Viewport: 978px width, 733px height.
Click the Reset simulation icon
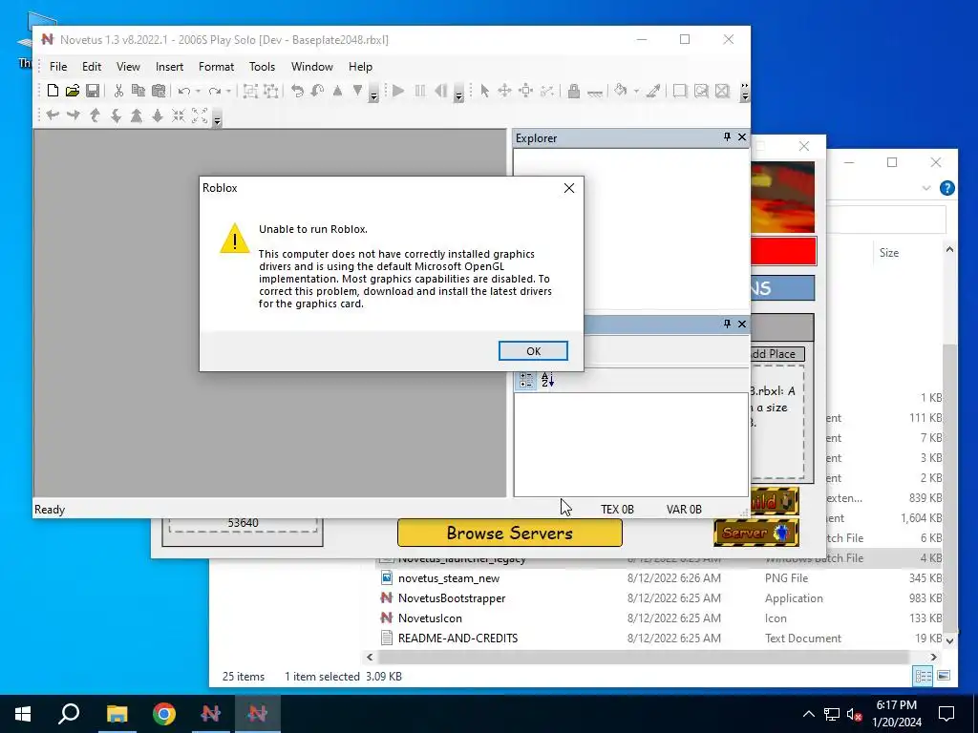point(441,91)
